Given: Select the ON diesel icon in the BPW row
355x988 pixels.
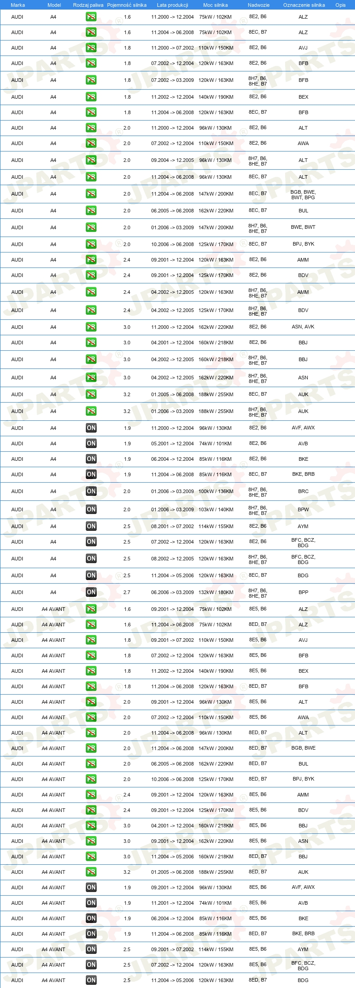Looking at the screenshot, I should pyautogui.click(x=91, y=509).
